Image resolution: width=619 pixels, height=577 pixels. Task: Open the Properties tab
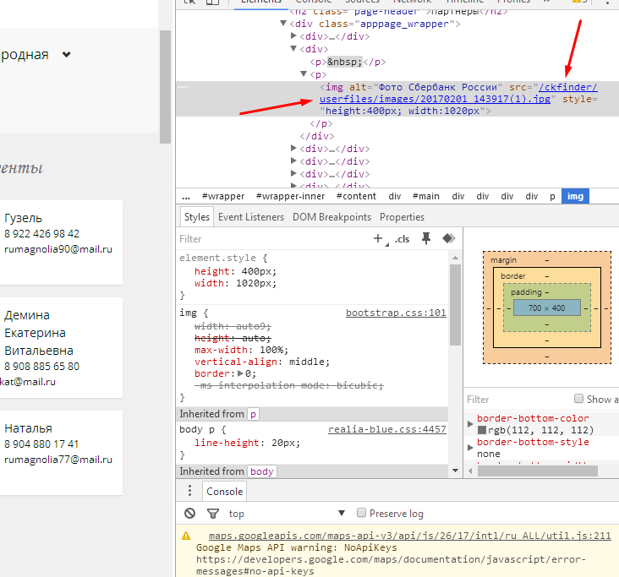(402, 217)
